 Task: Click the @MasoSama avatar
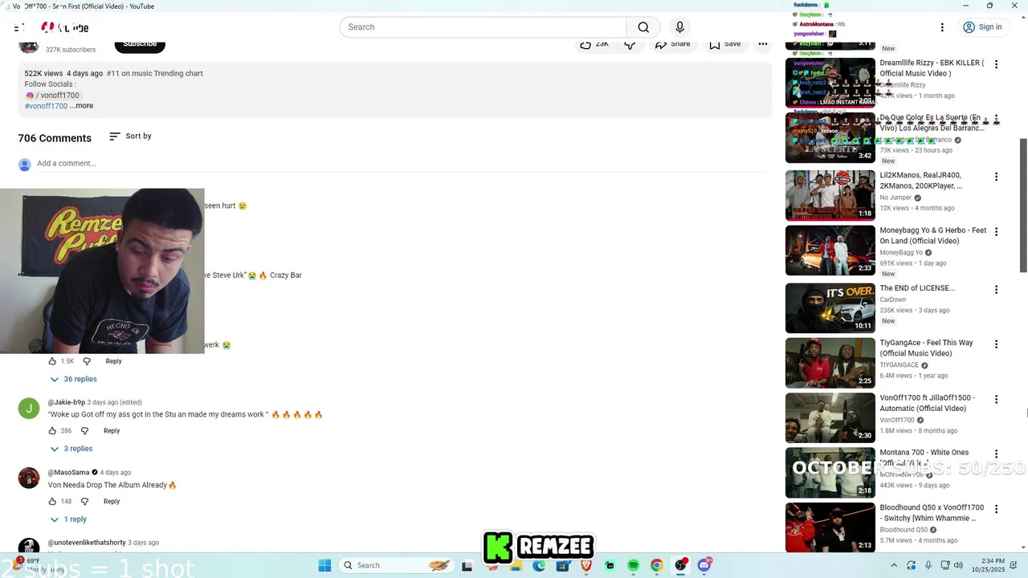click(29, 478)
